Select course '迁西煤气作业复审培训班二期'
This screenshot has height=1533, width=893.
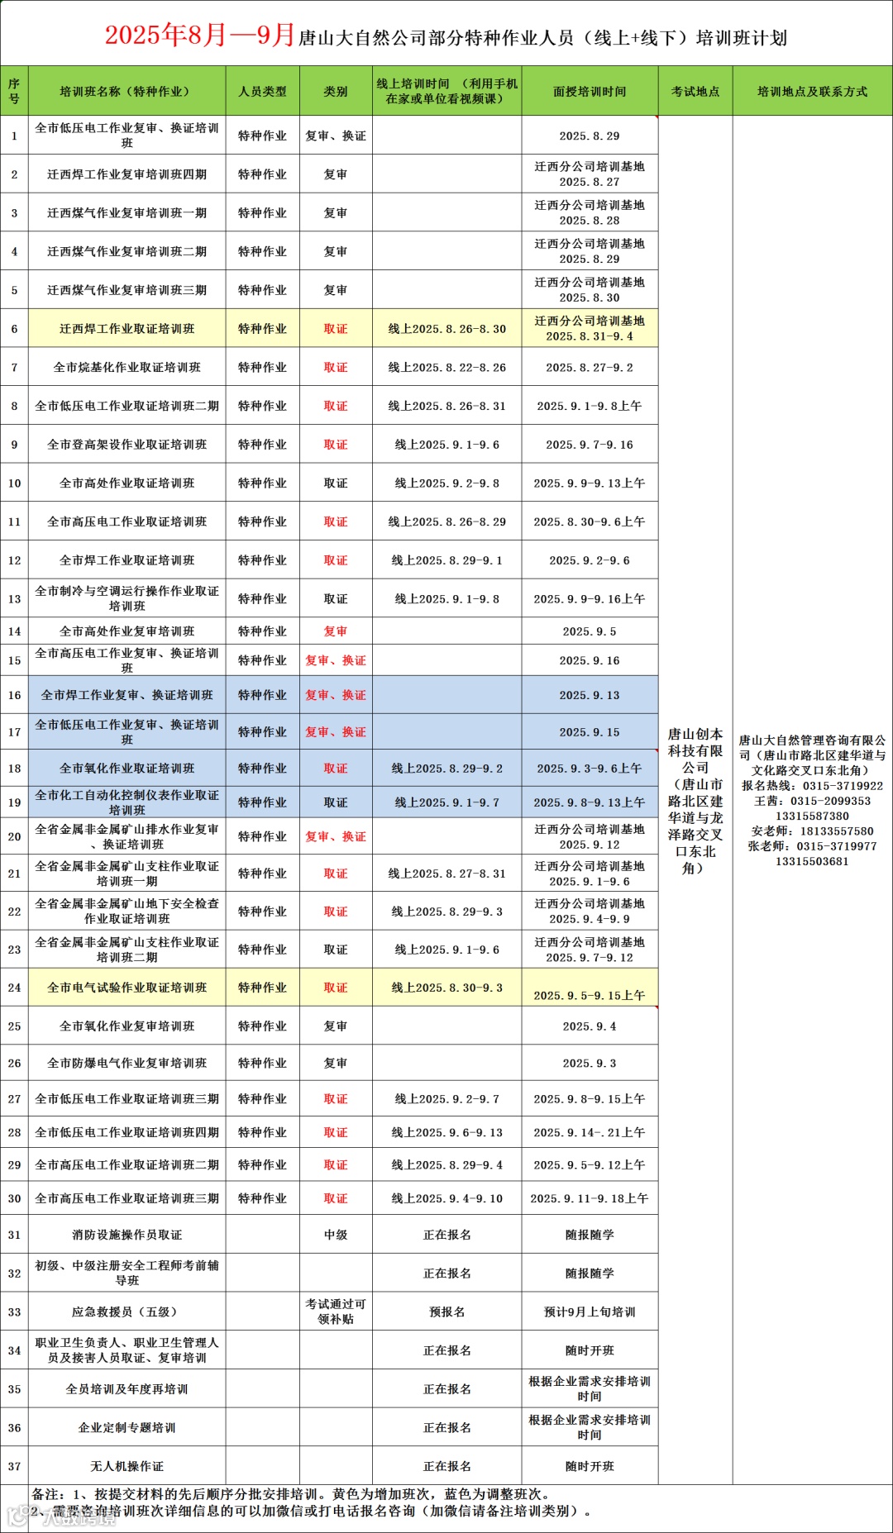click(127, 251)
